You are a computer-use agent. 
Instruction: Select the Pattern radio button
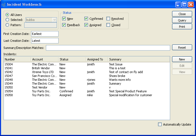(7, 25)
